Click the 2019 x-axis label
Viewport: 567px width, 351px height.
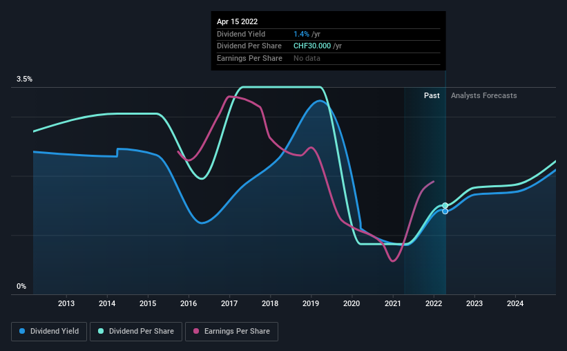311,303
